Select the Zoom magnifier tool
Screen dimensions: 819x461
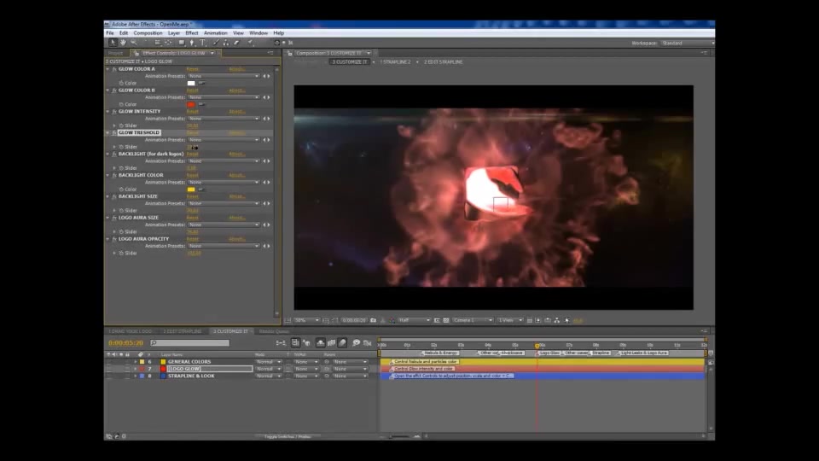tap(134, 43)
